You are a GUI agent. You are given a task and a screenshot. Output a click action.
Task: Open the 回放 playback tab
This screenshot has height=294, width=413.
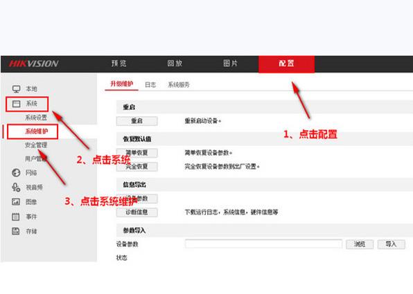click(175, 64)
